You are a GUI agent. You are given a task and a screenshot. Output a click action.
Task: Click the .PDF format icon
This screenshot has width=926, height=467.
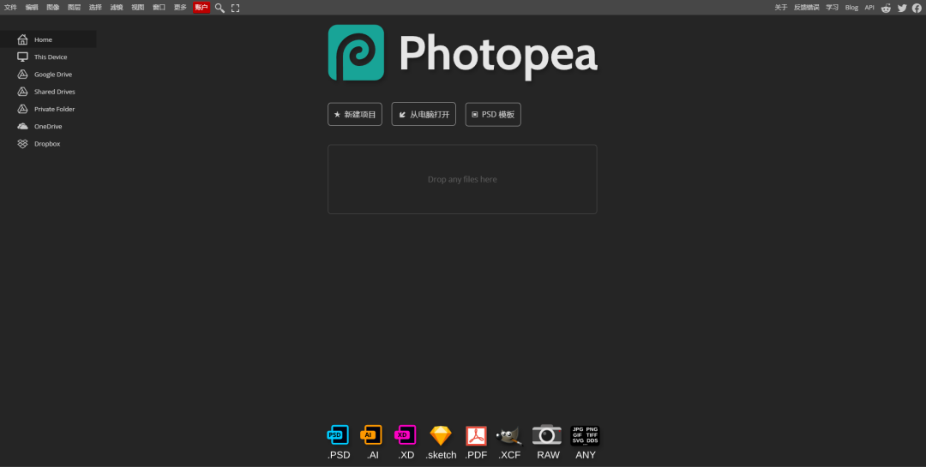coord(476,435)
